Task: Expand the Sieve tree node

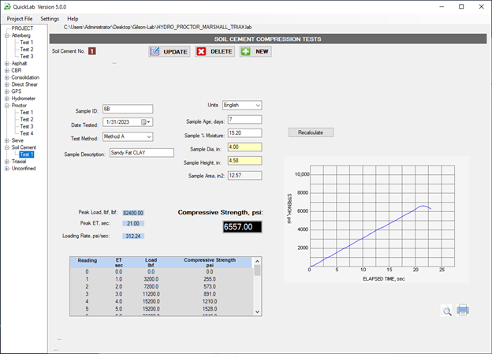Action: [7, 140]
